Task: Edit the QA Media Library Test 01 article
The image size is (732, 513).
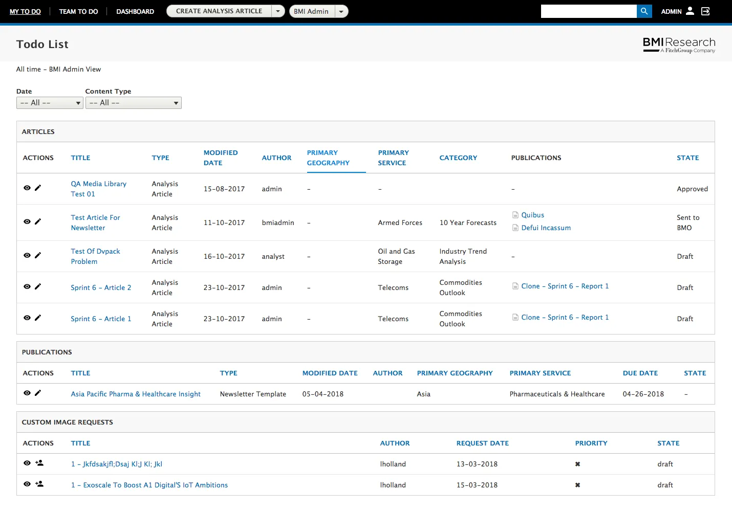Action: [38, 188]
